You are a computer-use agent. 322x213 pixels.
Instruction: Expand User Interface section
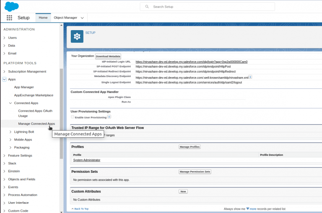tap(4, 203)
